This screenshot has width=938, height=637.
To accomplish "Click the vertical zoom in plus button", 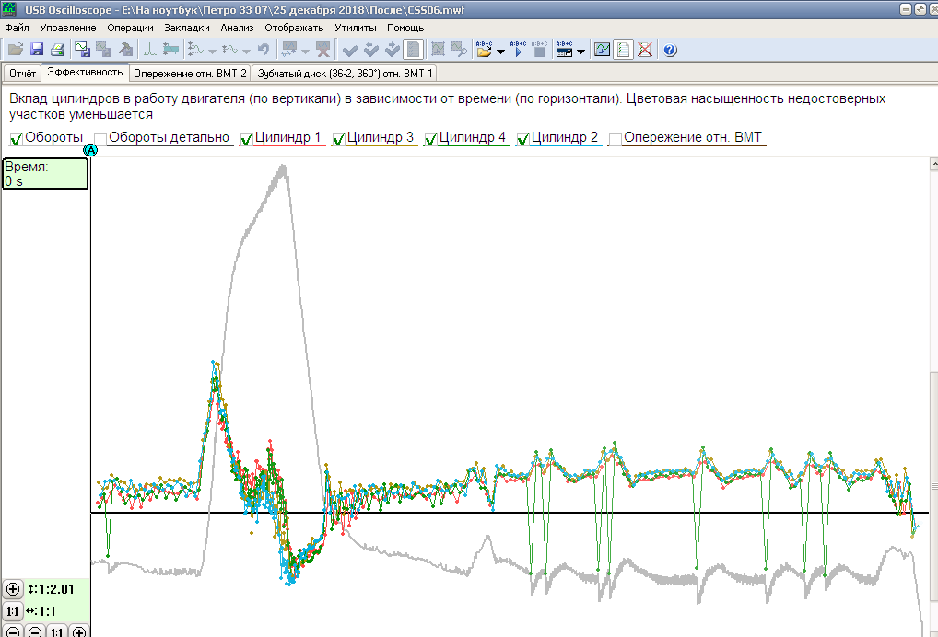I will (x=13, y=589).
